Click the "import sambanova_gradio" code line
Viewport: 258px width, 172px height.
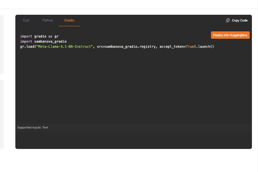(43, 42)
